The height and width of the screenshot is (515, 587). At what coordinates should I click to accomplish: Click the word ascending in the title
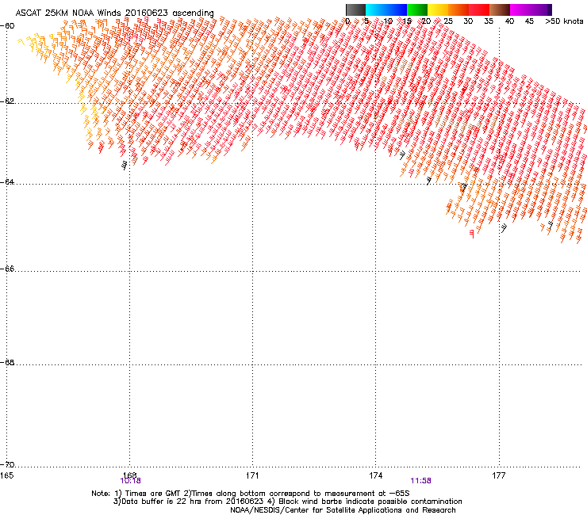click(x=193, y=13)
